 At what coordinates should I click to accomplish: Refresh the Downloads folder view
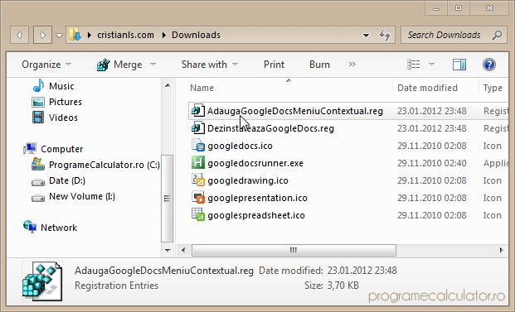[385, 35]
